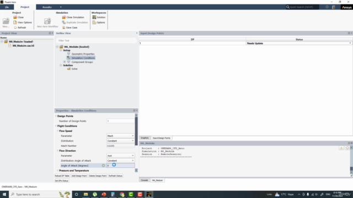Open Flow Speed Distribution dropdown

point(120,141)
